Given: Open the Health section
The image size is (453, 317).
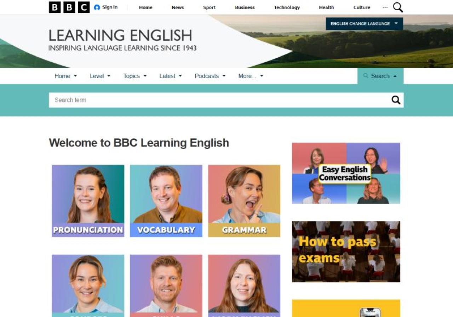Looking at the screenshot, I should click(326, 7).
